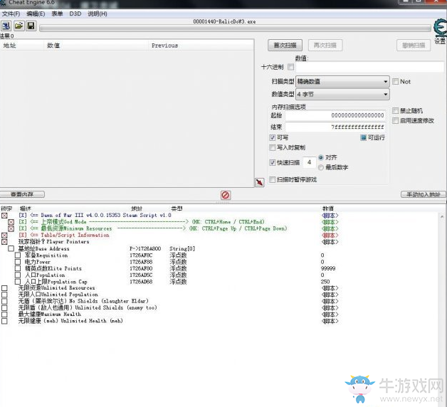The height and width of the screenshot is (407, 447).
Task: Toggle the Table/Script Information checkbox
Action: (4, 236)
